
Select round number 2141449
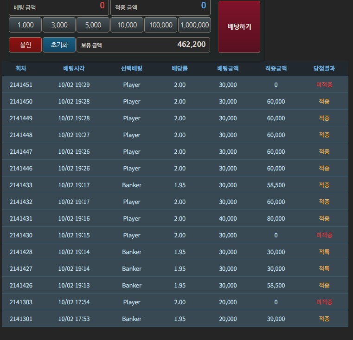[21, 118]
